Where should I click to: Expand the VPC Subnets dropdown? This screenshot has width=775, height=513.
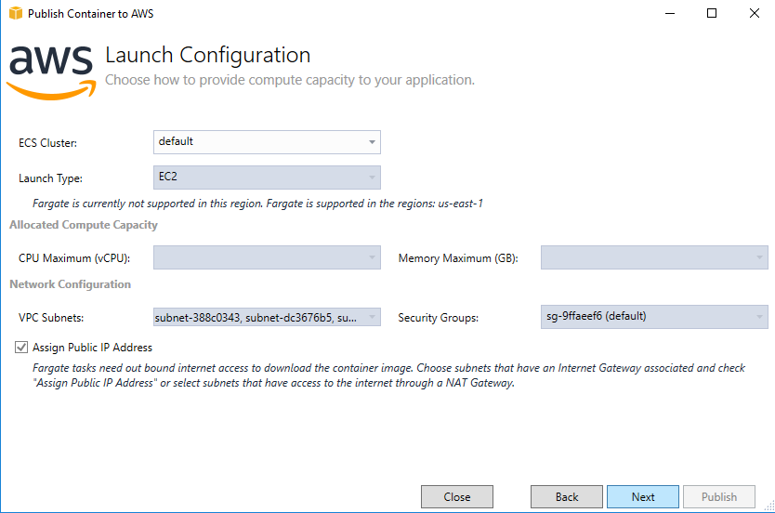tap(267, 317)
